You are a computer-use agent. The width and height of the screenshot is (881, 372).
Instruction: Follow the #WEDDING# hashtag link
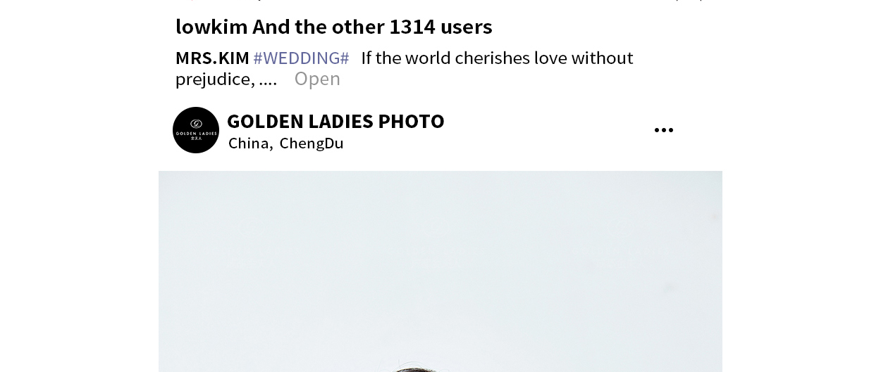pyautogui.click(x=301, y=58)
